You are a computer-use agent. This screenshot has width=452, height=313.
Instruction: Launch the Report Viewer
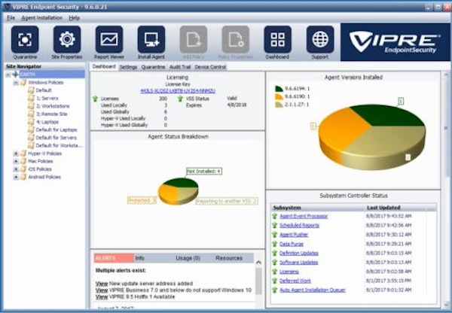[109, 39]
